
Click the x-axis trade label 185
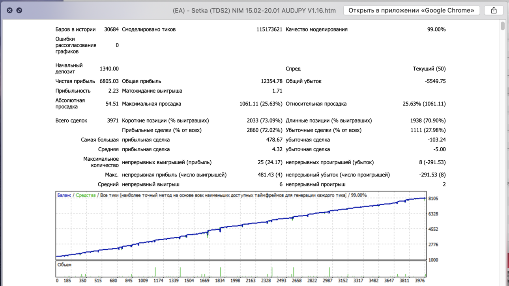(67, 281)
